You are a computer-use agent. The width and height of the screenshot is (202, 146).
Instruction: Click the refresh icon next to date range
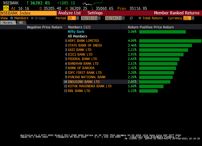point(131,18)
